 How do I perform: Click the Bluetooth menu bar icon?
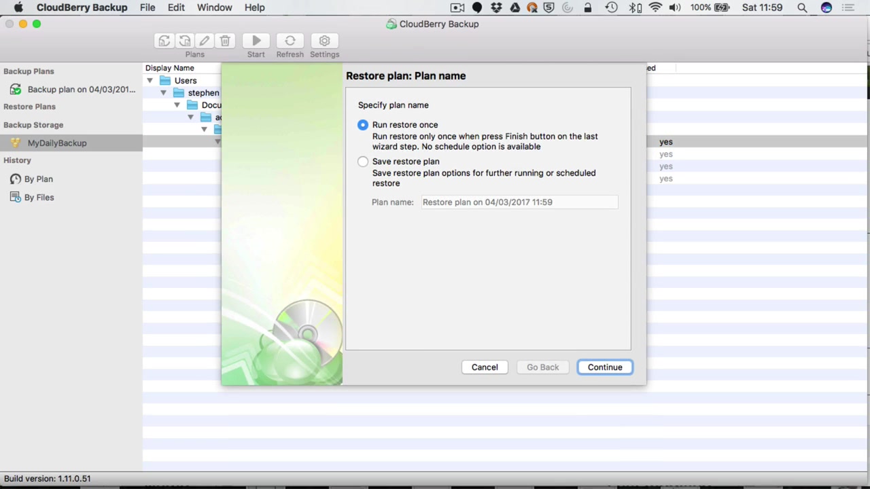click(x=635, y=7)
